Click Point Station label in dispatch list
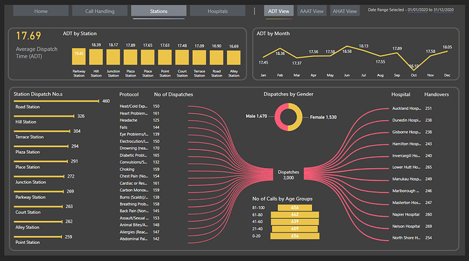The height and width of the screenshot is (261, 469). tap(27, 242)
